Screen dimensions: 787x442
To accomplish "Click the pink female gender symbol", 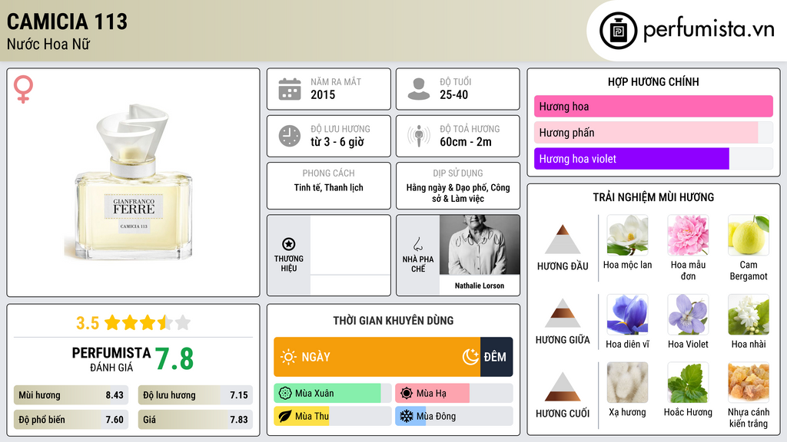I will [x=23, y=89].
